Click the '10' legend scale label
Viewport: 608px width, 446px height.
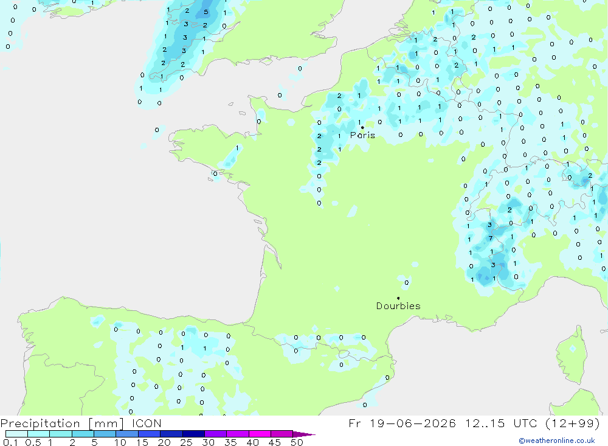120,442
